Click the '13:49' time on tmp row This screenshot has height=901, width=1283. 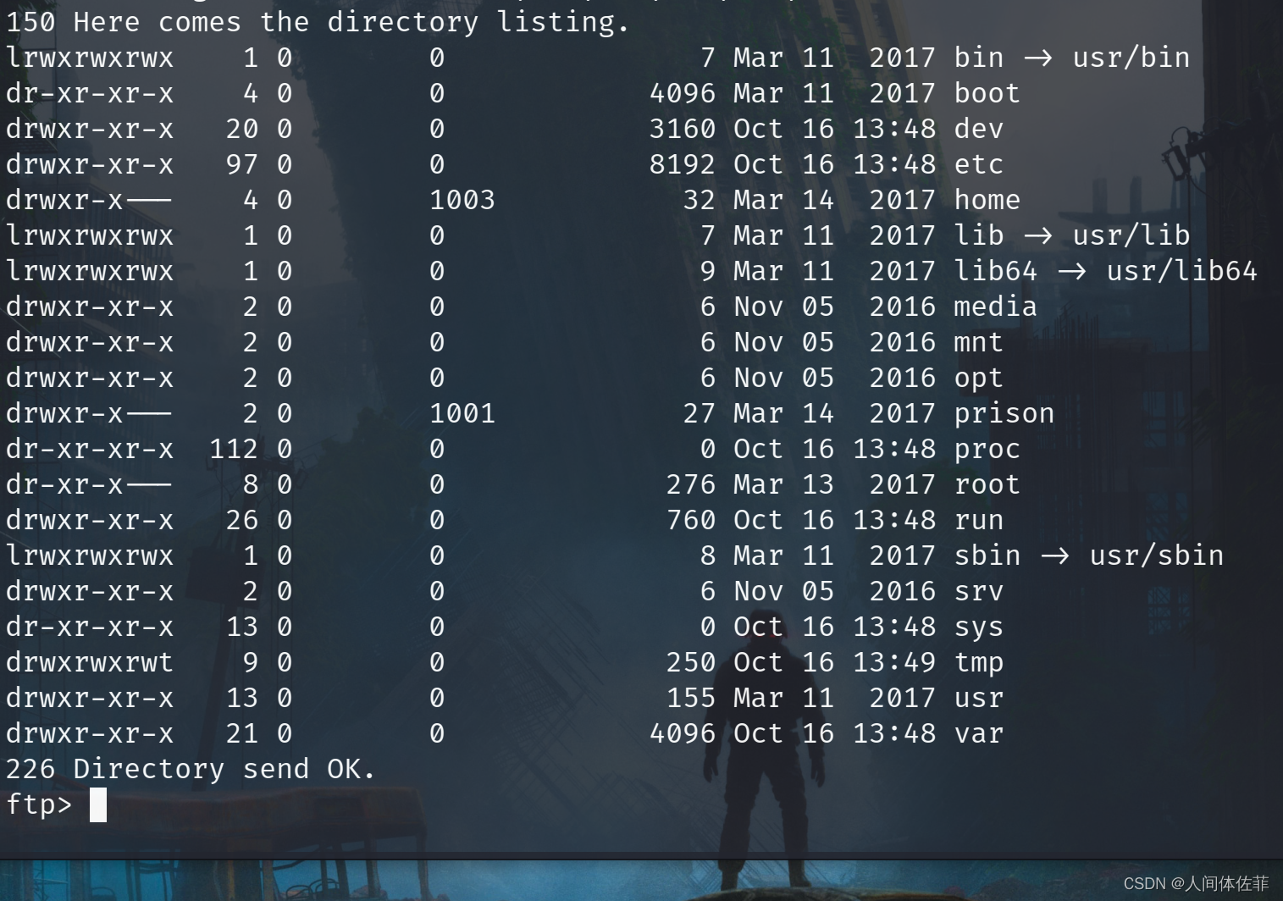coord(893,662)
